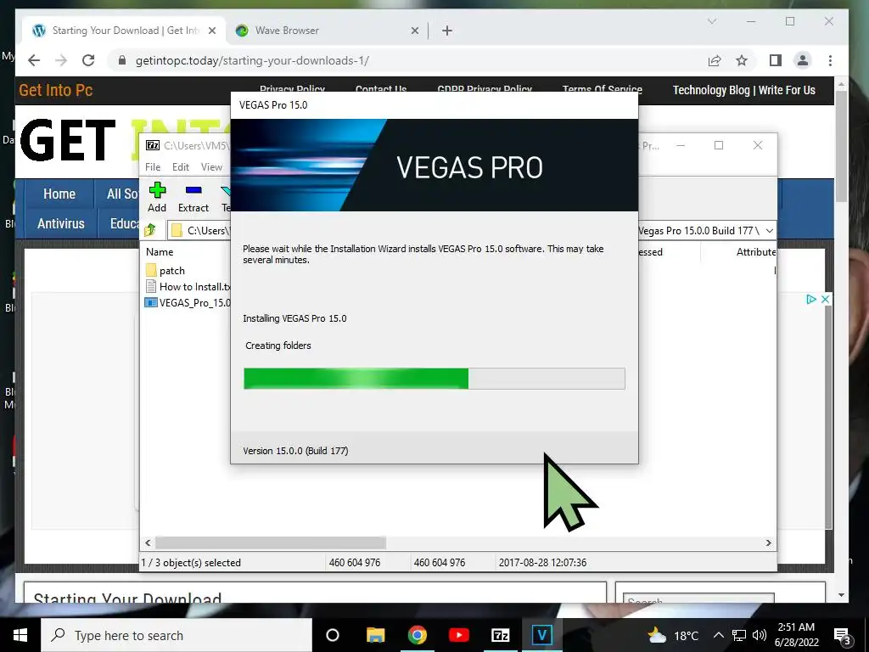Bookmark this page with the star
Viewport: 869px width, 652px height.
point(742,61)
